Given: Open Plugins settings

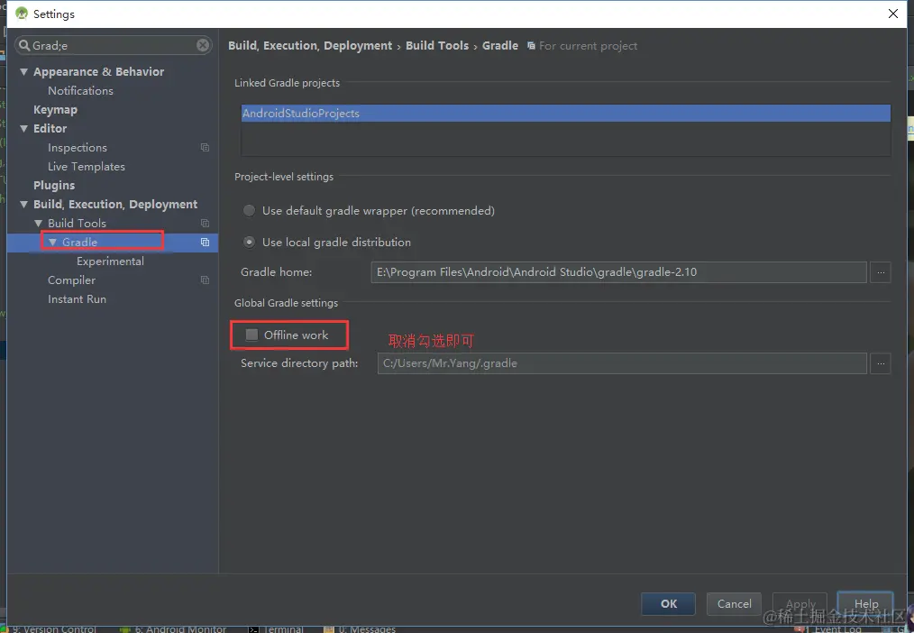Looking at the screenshot, I should coord(54,186).
